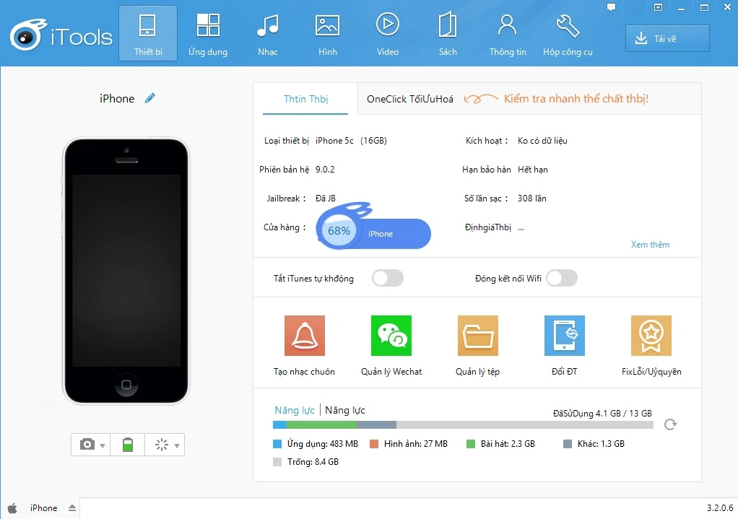Toggle Tắt iTunes tự khđộng switch

point(388,278)
